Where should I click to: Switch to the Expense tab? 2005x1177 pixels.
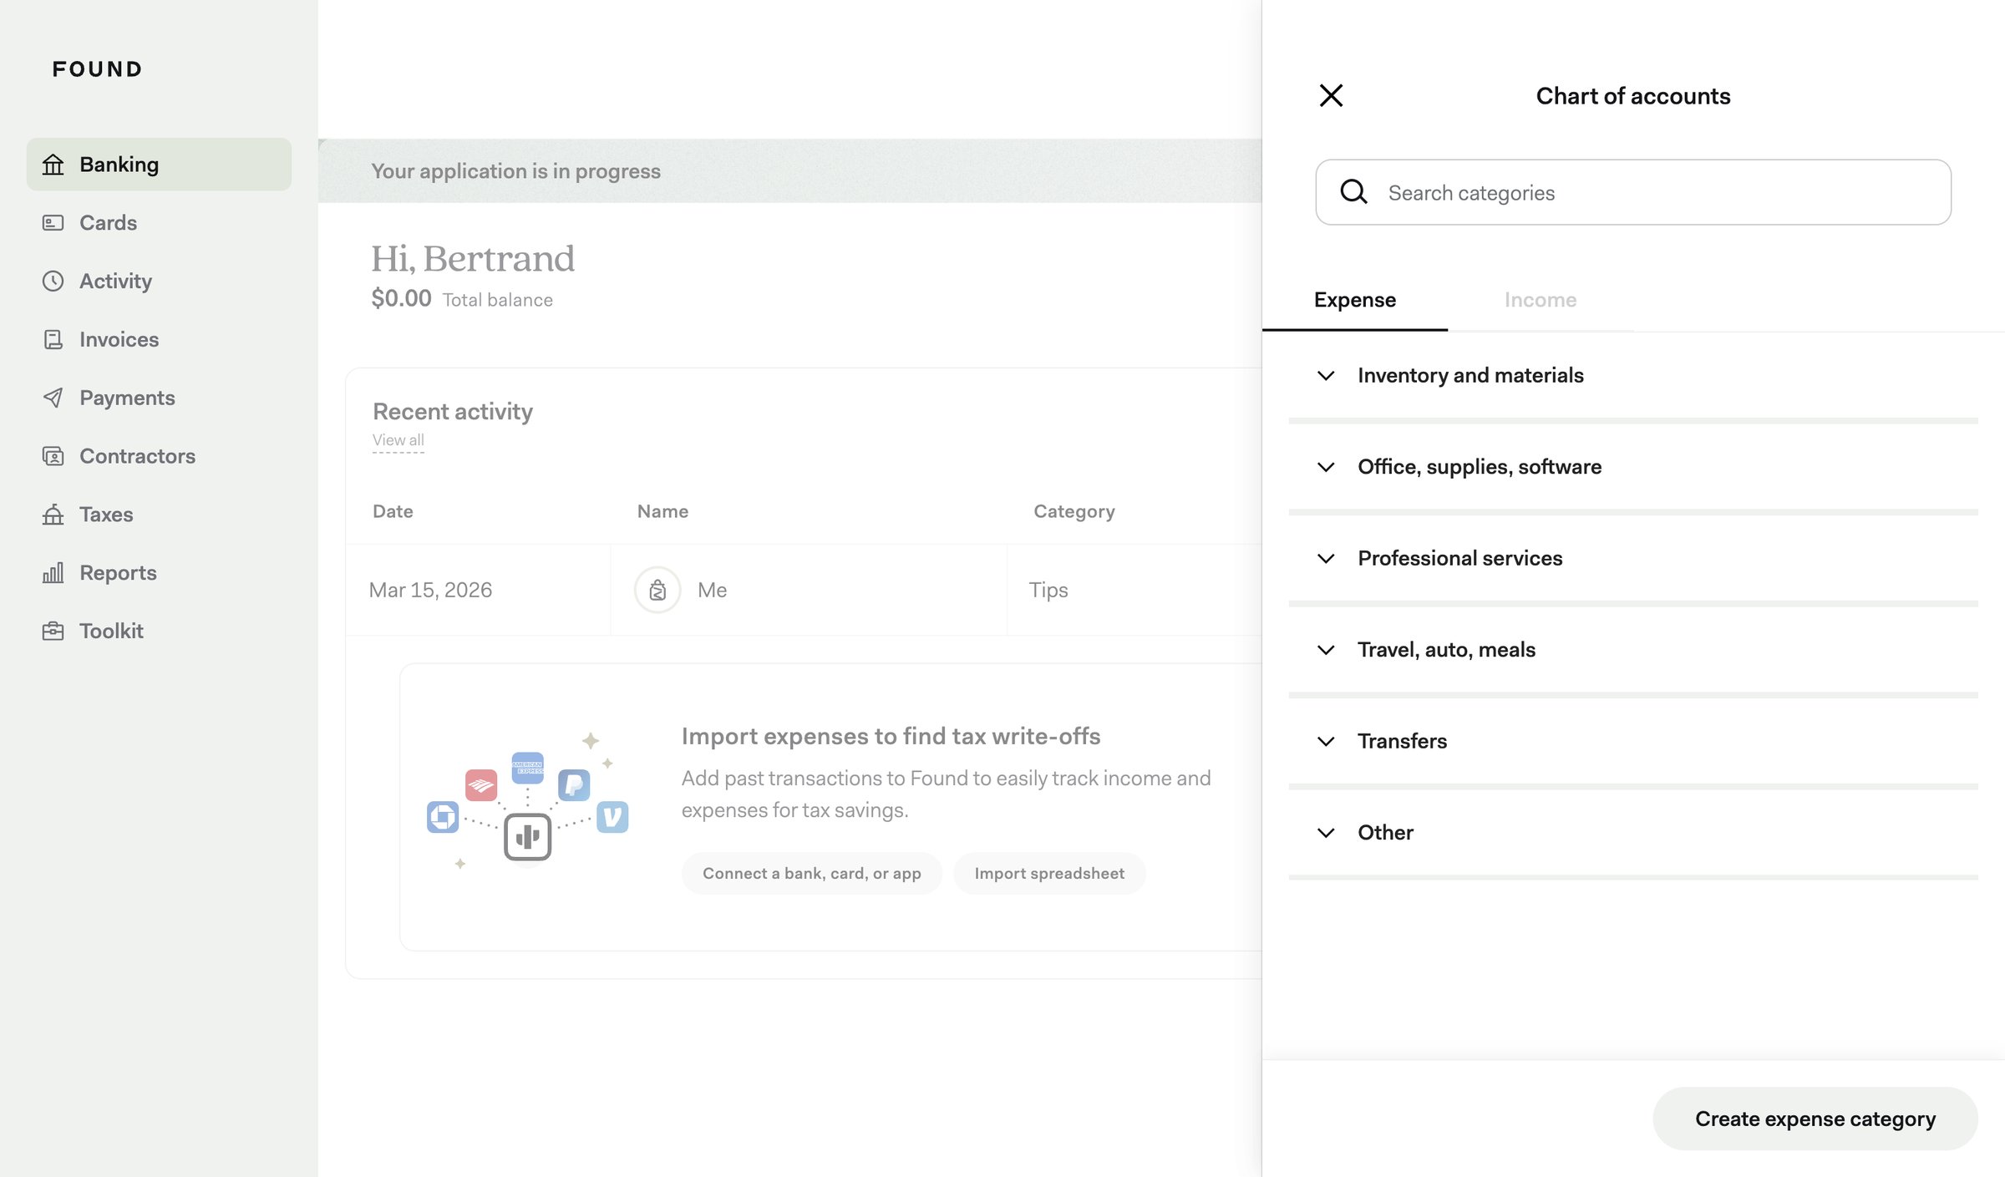pos(1354,300)
